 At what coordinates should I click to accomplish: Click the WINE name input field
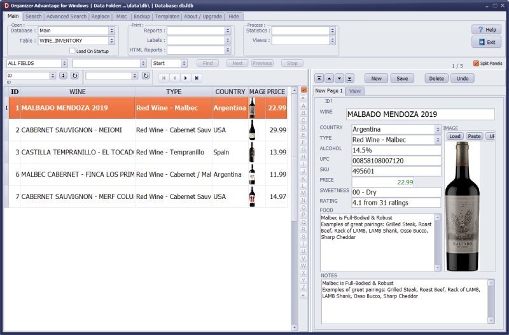pyautogui.click(x=421, y=114)
